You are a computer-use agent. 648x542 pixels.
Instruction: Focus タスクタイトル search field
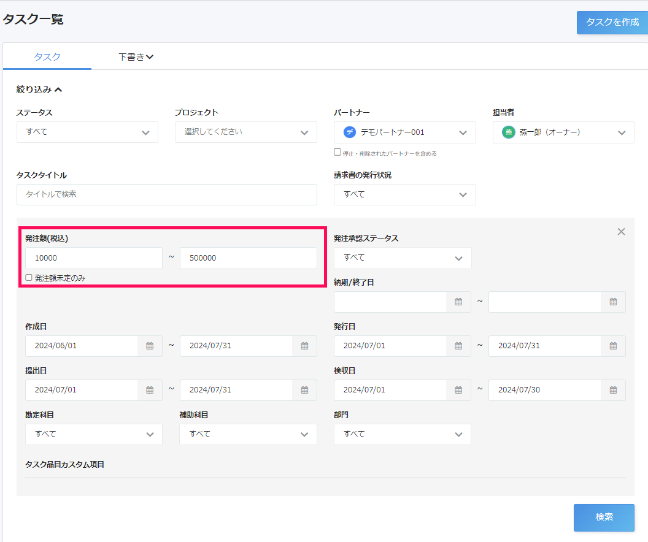pos(166,194)
